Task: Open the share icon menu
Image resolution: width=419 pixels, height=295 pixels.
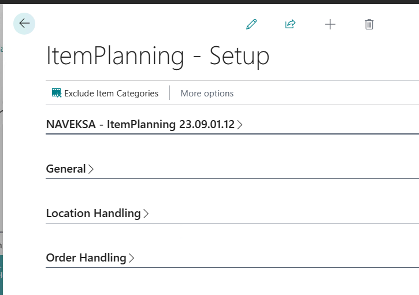Action: point(290,24)
